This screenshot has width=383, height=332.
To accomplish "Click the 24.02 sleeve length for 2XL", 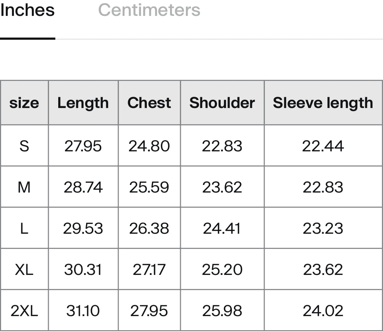I will click(323, 311).
